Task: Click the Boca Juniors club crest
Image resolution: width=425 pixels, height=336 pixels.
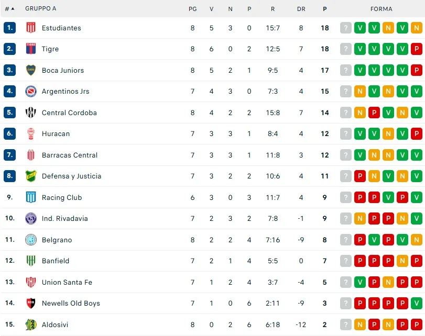Action: coord(31,70)
